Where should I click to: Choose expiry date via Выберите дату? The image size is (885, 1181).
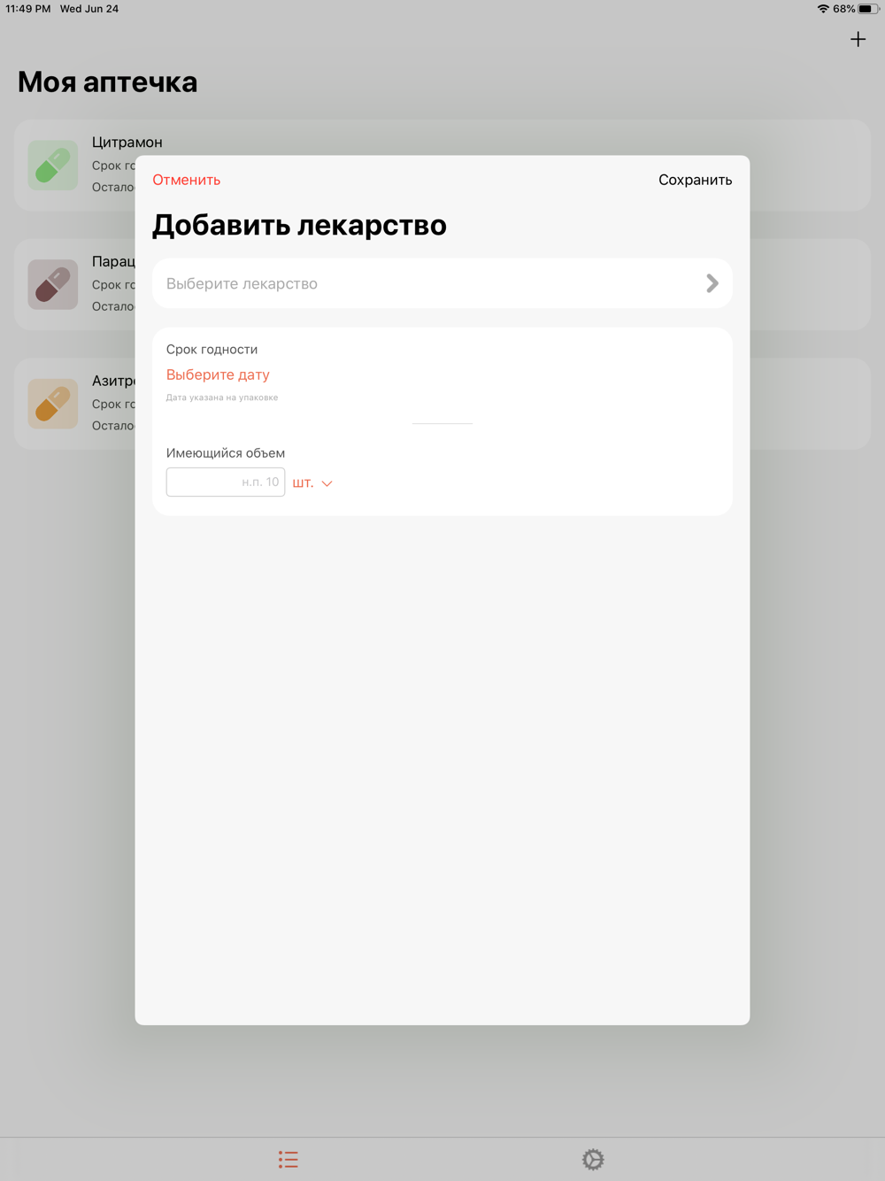coord(218,374)
